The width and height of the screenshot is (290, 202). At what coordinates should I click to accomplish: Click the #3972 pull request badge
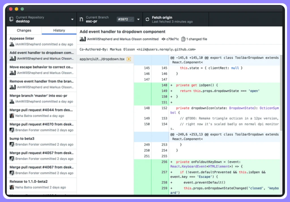[x=125, y=19]
